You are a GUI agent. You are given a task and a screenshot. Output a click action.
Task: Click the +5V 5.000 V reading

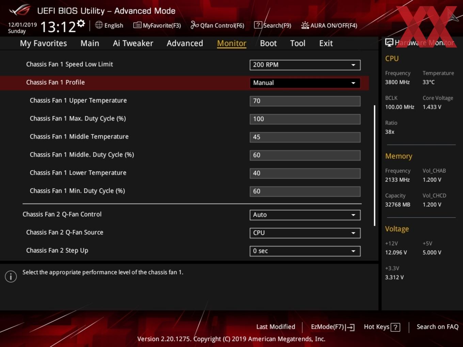[x=432, y=252]
